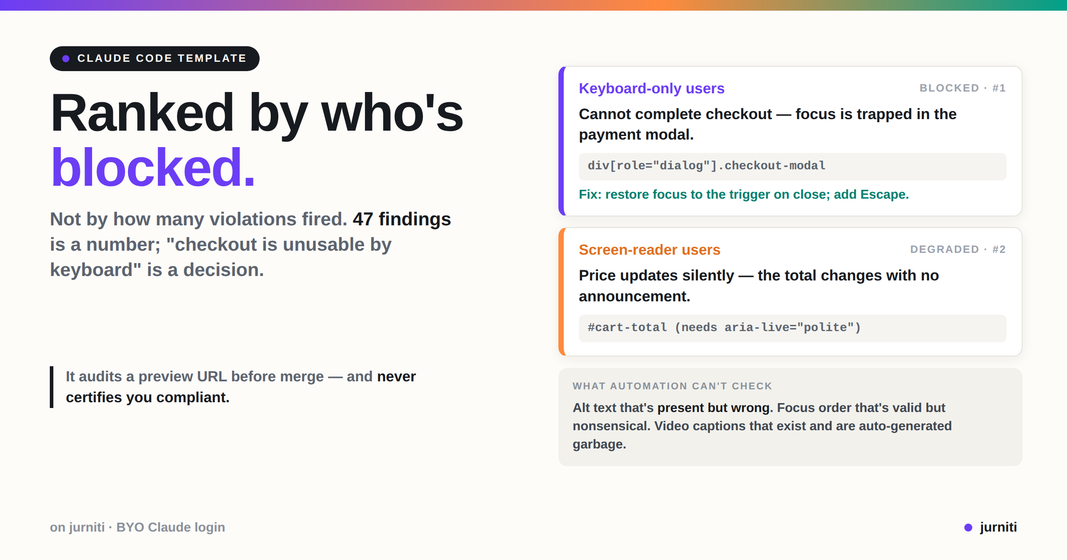
Task: Click the "Cannot complete checkout" finding text
Action: (x=675, y=114)
